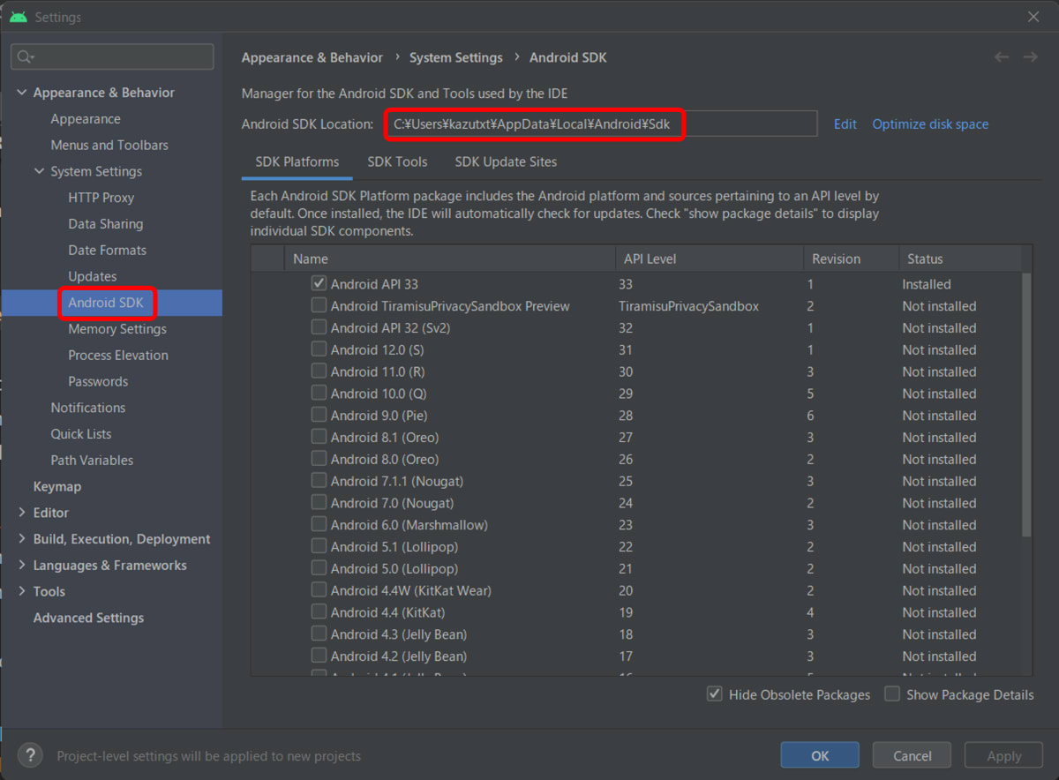Open Process Elevation settings page

tap(118, 356)
